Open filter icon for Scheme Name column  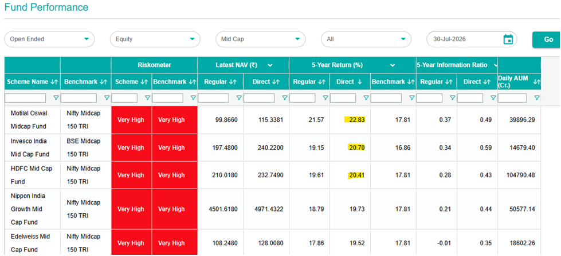click(56, 98)
